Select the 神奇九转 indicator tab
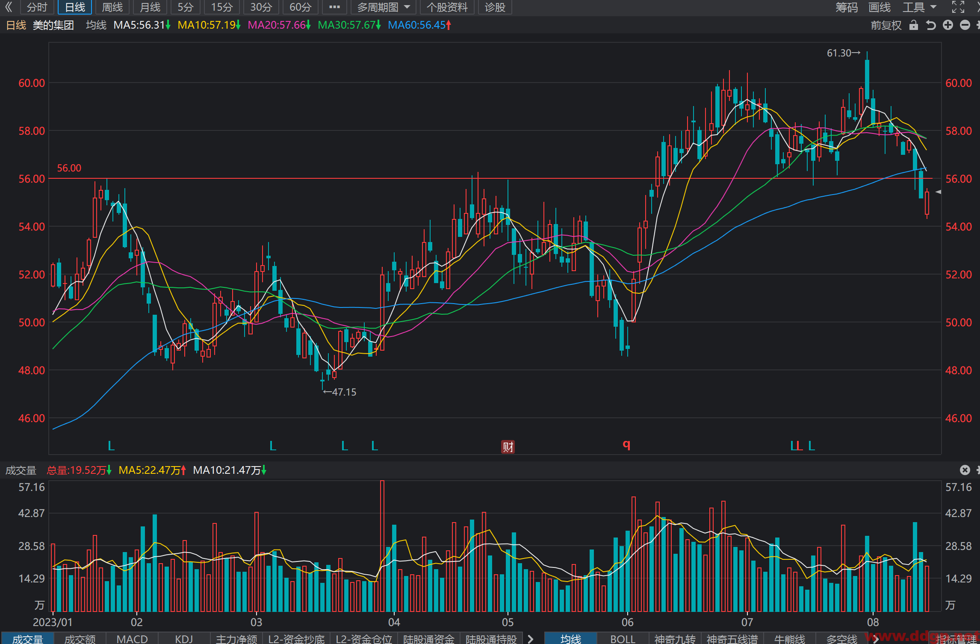980x644 pixels. pyautogui.click(x=675, y=638)
